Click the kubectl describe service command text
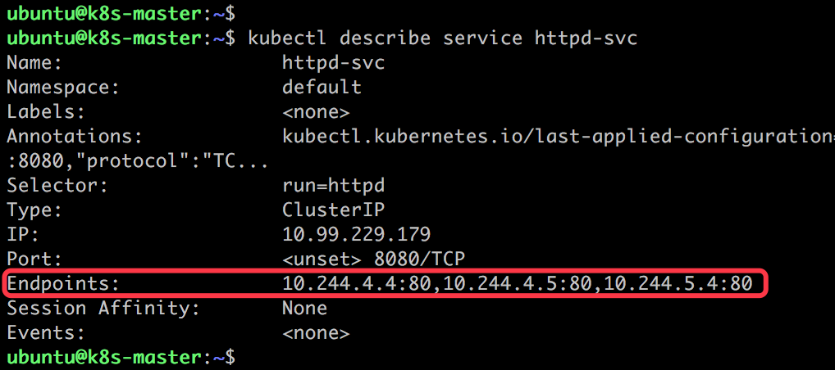Screen dimensions: 835x370 (x=442, y=38)
